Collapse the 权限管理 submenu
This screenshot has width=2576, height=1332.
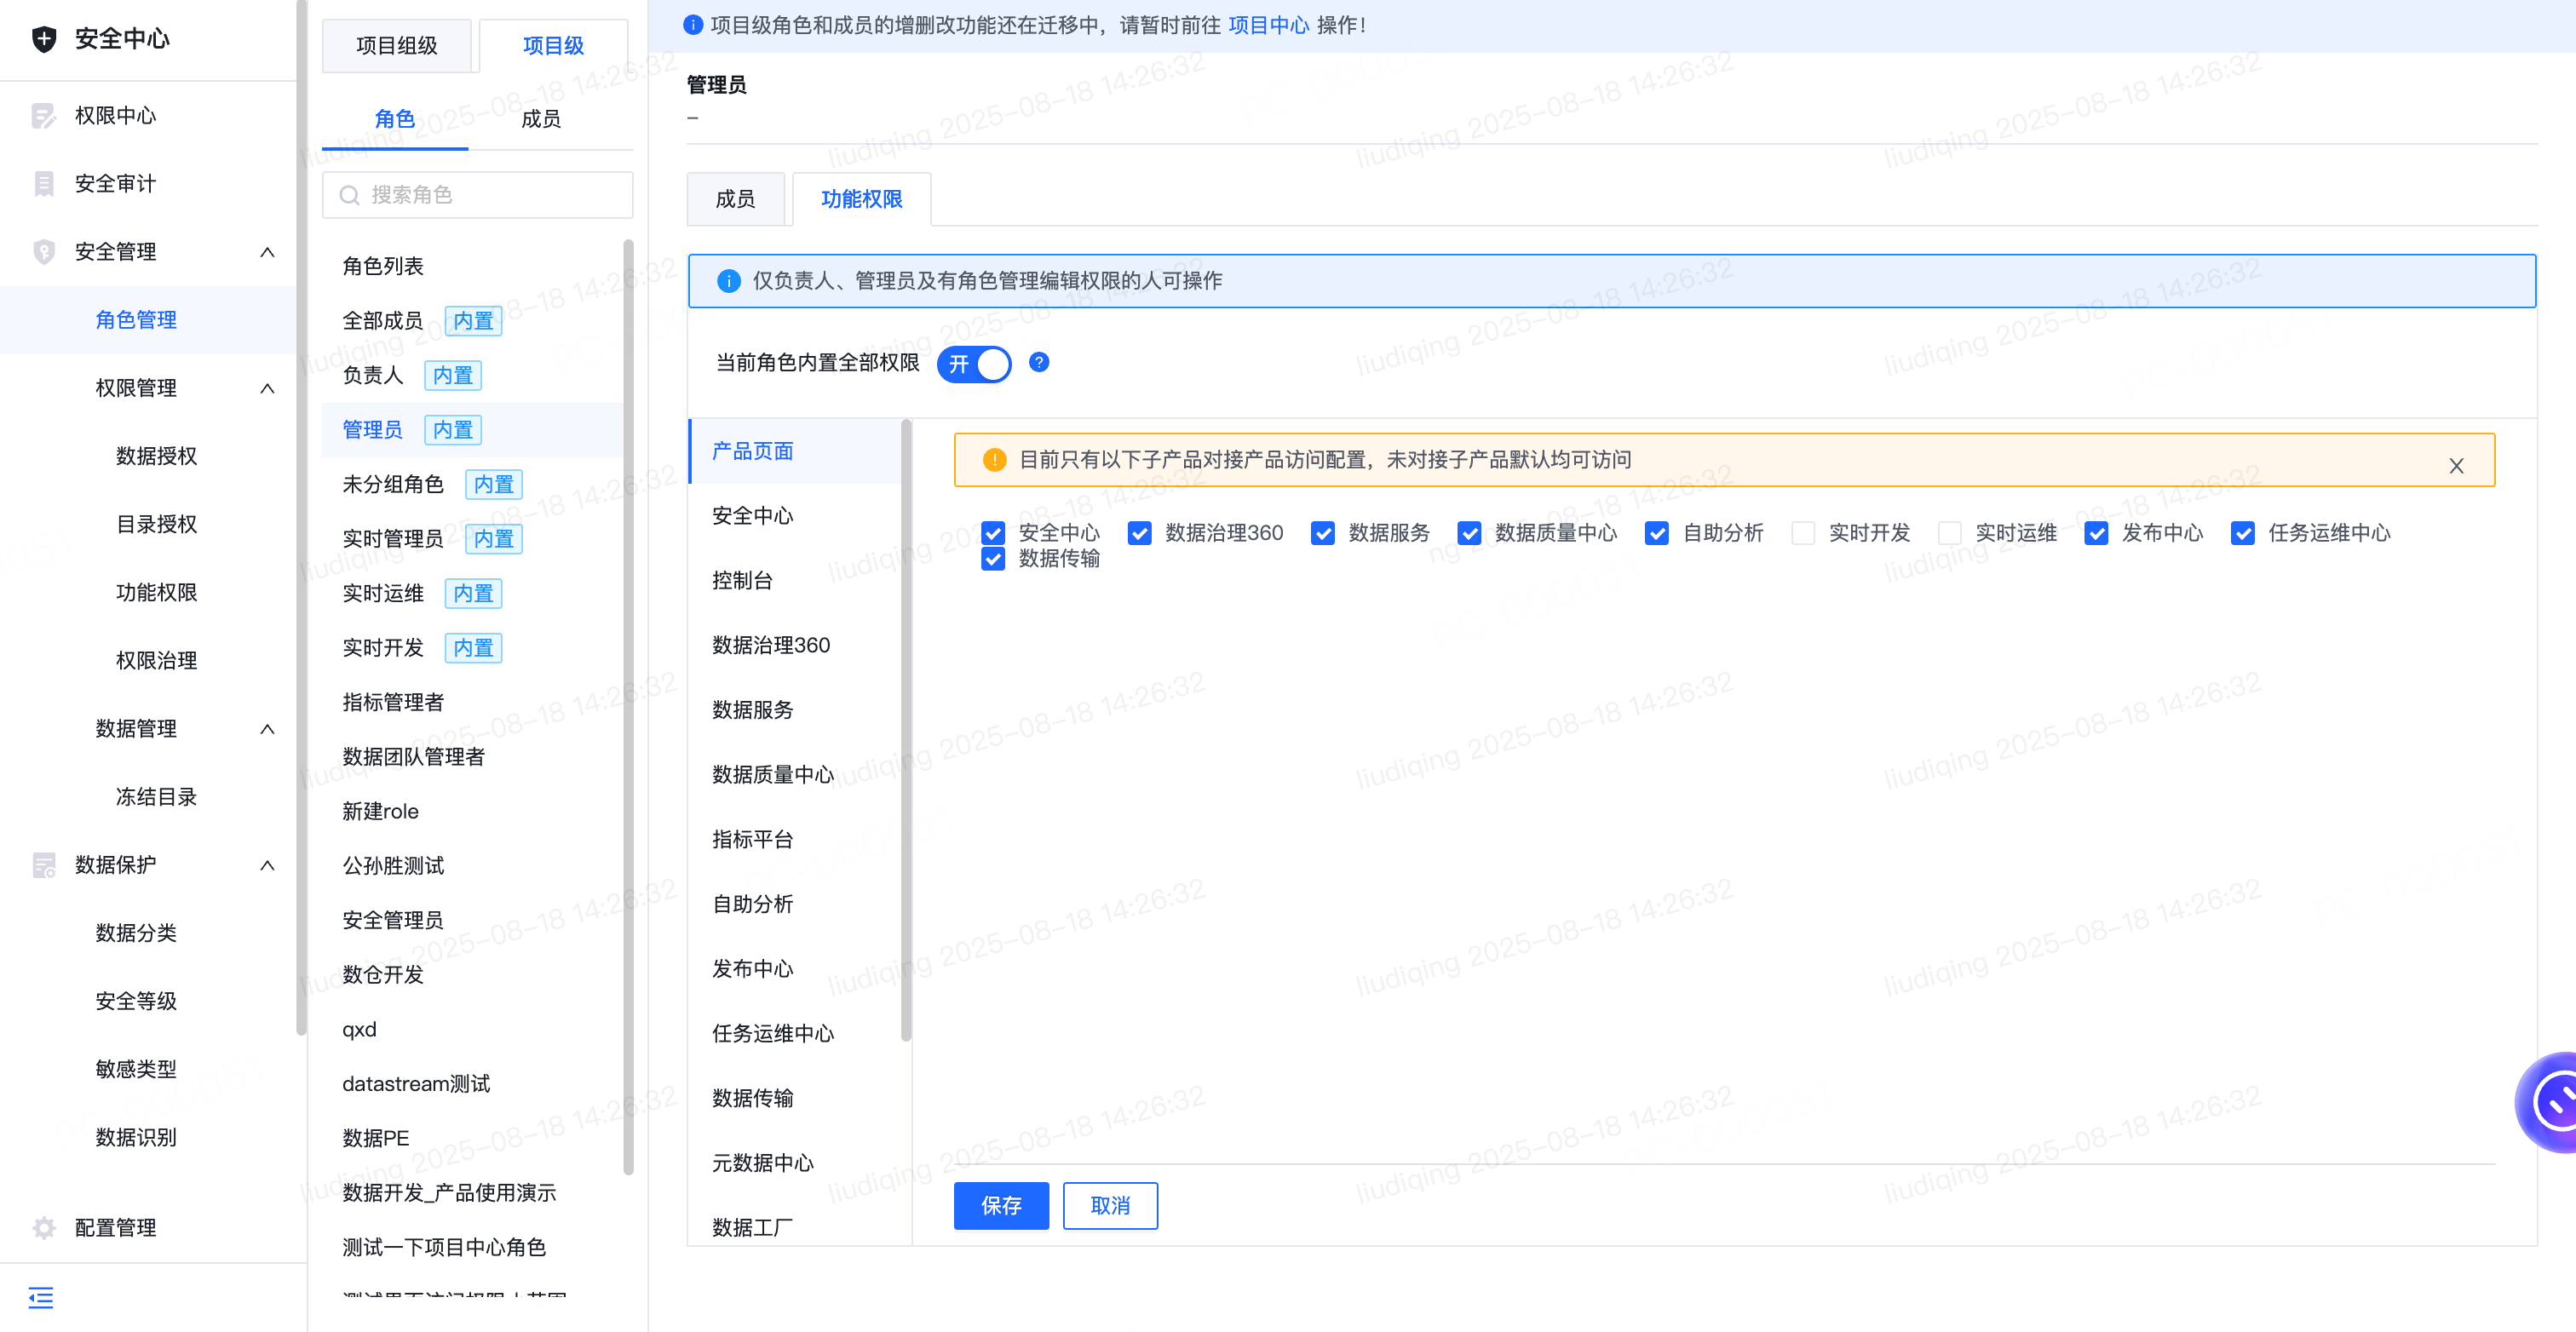(x=267, y=388)
